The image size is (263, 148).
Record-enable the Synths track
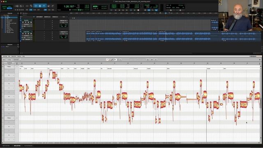click(x=23, y=22)
